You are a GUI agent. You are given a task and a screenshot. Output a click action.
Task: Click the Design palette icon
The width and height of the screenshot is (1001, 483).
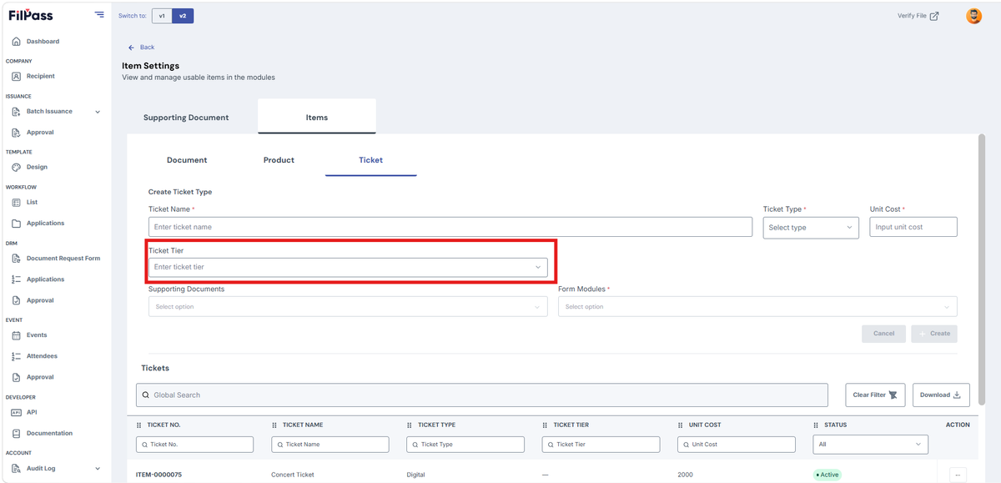16,167
